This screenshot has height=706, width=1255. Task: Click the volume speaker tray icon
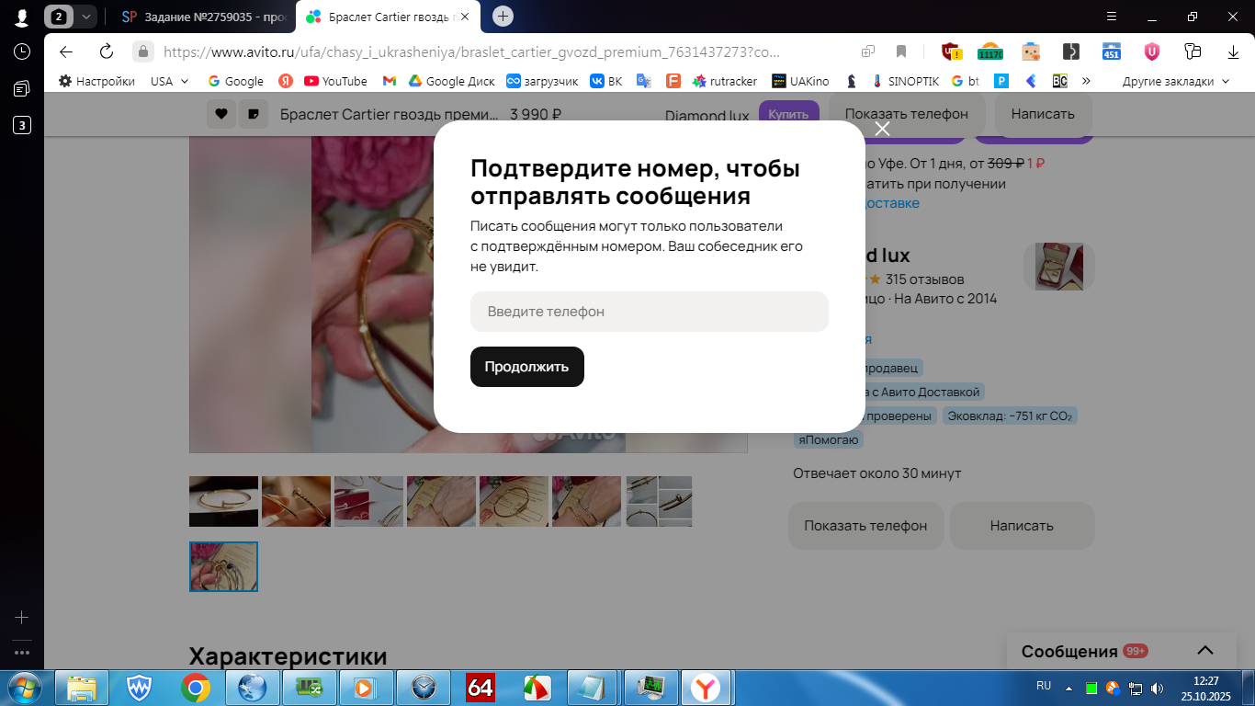pos(1157,688)
